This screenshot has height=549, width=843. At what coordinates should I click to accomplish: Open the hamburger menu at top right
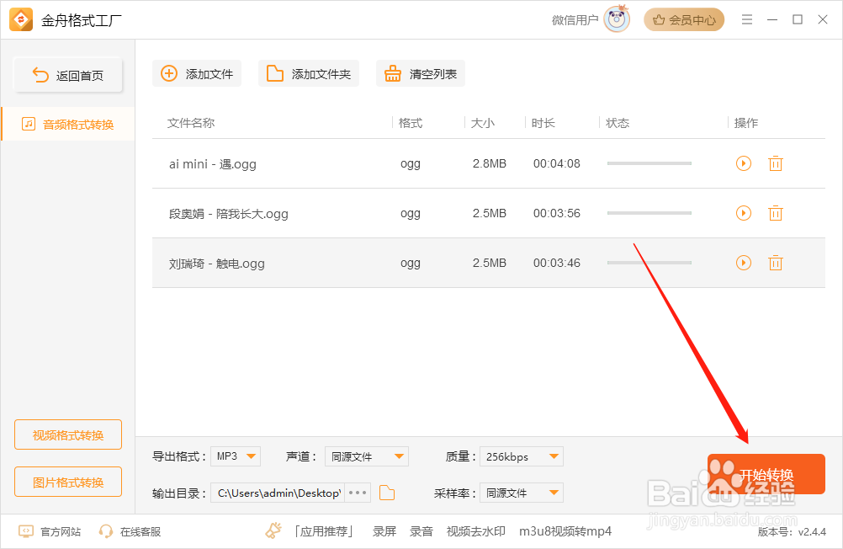746,19
